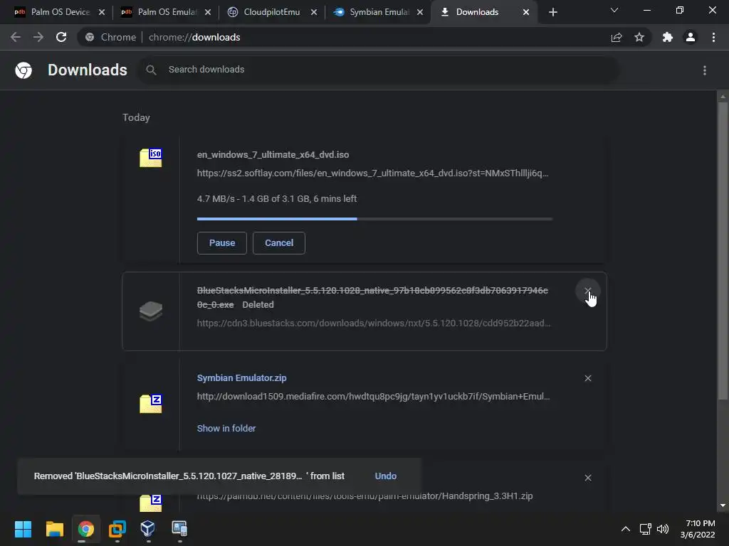Open Chrome's three-dot main menu

tap(713, 37)
